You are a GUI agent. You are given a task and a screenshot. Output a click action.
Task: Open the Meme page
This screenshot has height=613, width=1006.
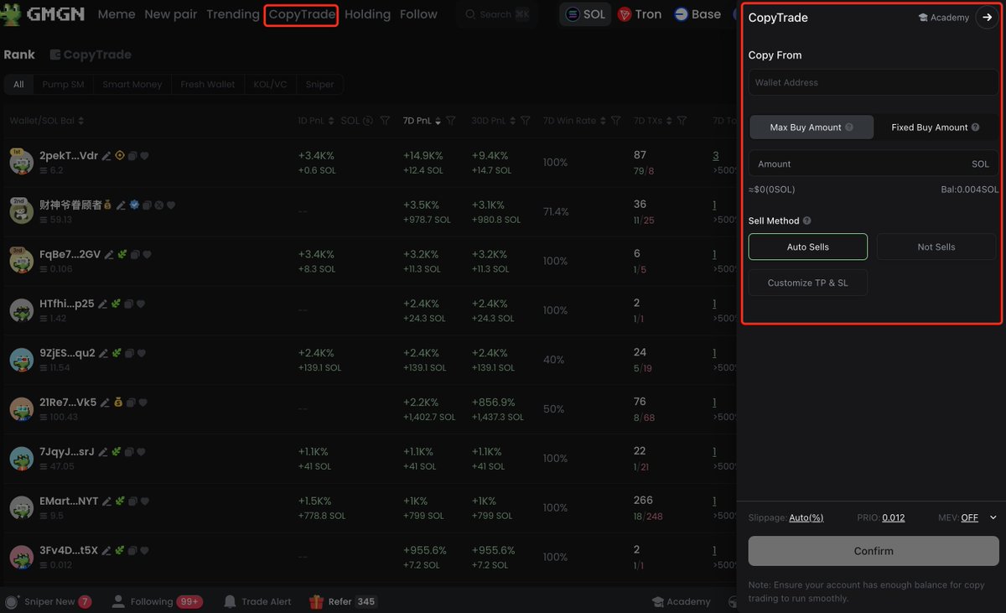tap(116, 14)
